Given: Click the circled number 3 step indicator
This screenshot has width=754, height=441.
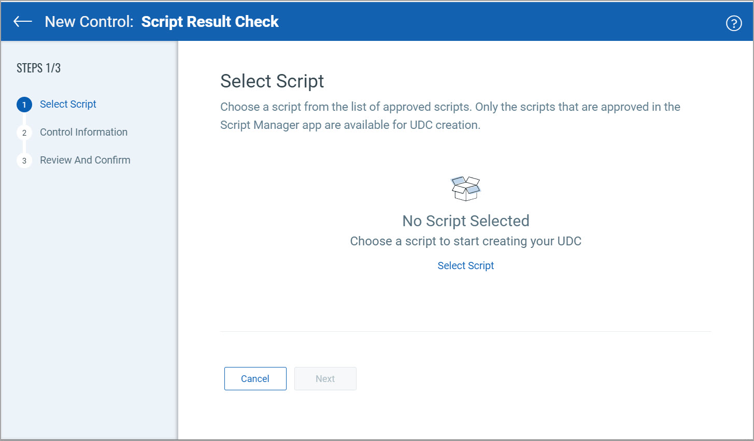Looking at the screenshot, I should (x=24, y=160).
